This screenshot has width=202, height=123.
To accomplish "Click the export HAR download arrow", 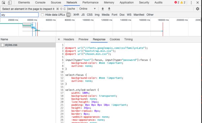I will (x=109, y=9).
